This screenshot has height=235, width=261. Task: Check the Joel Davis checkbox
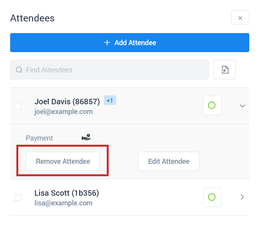click(18, 106)
